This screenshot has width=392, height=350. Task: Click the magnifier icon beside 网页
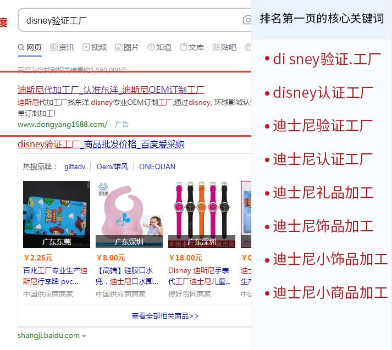click(x=21, y=47)
